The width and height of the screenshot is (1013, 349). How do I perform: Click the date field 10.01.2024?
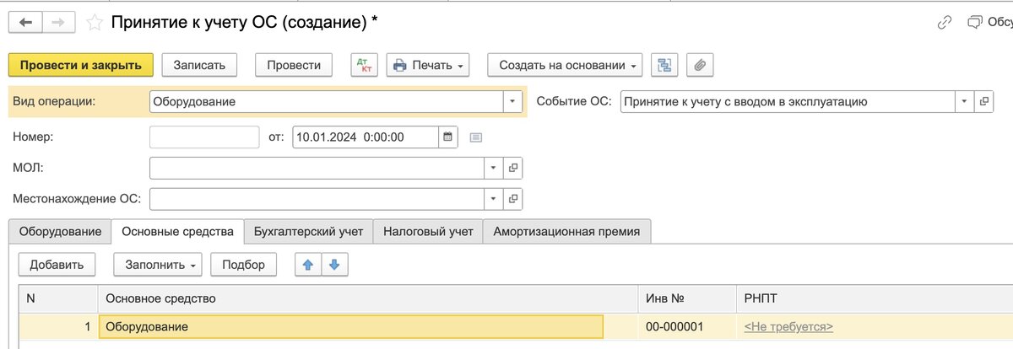click(366, 137)
